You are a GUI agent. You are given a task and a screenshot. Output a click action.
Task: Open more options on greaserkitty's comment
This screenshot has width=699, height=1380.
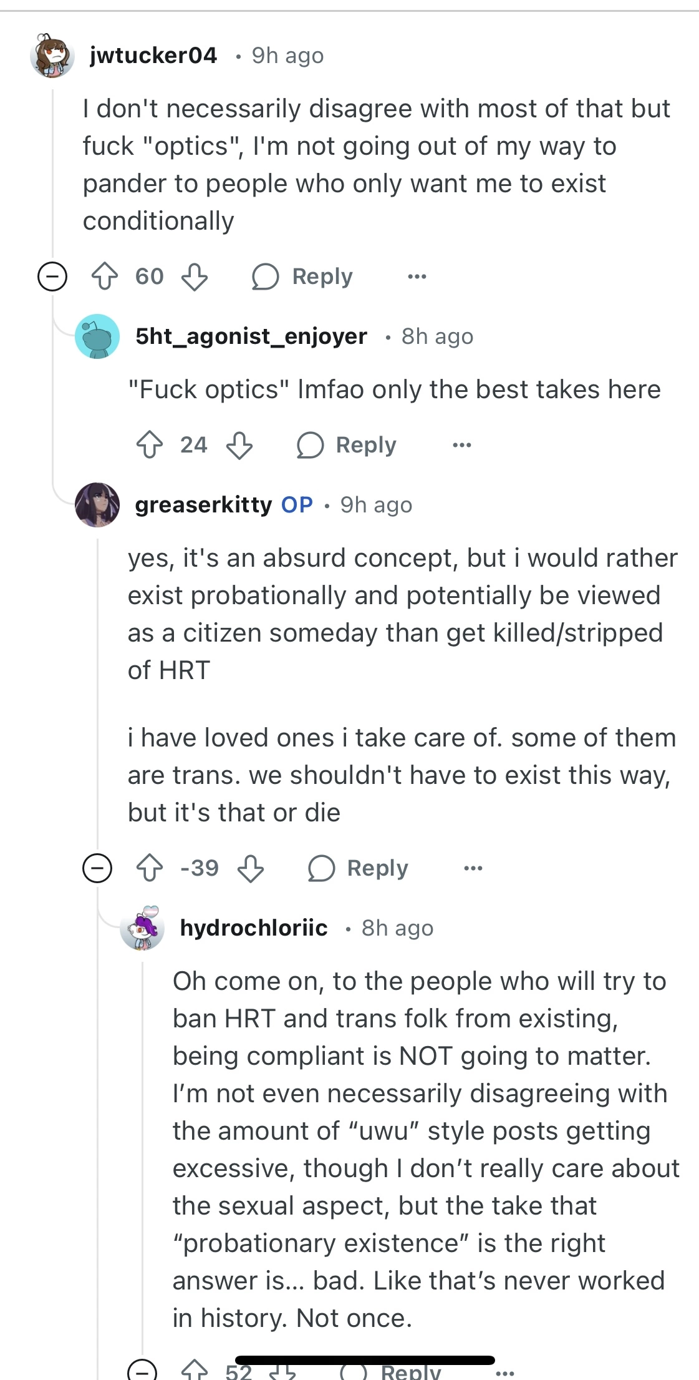473,868
